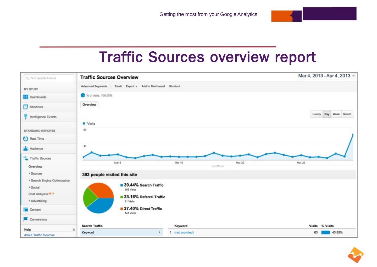Screen dimensions: 377x267
Task: Click the Audience people icon
Action: [x=25, y=149]
